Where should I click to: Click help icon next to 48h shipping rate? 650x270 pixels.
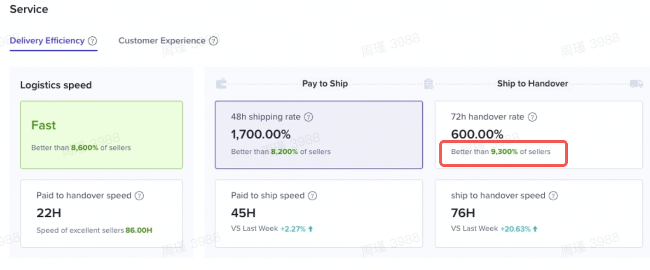coord(308,117)
